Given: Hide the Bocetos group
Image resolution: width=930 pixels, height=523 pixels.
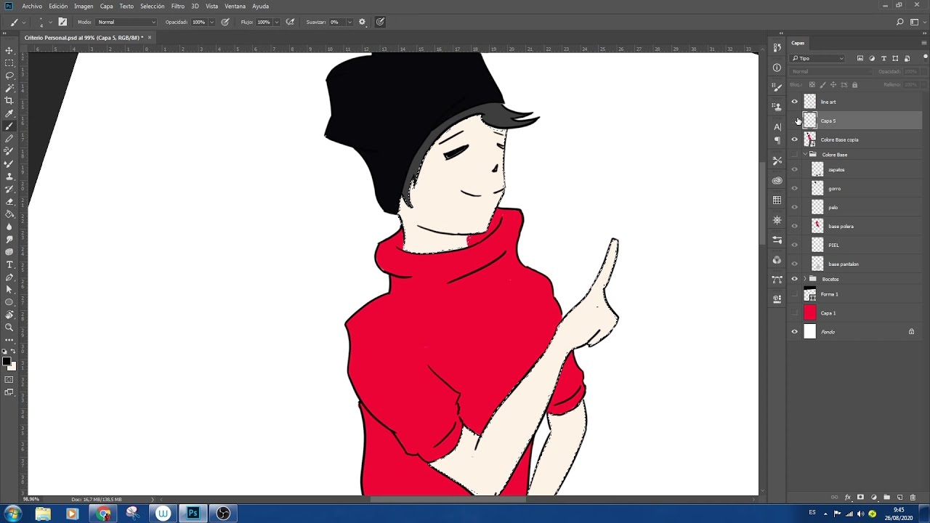Looking at the screenshot, I should (794, 279).
